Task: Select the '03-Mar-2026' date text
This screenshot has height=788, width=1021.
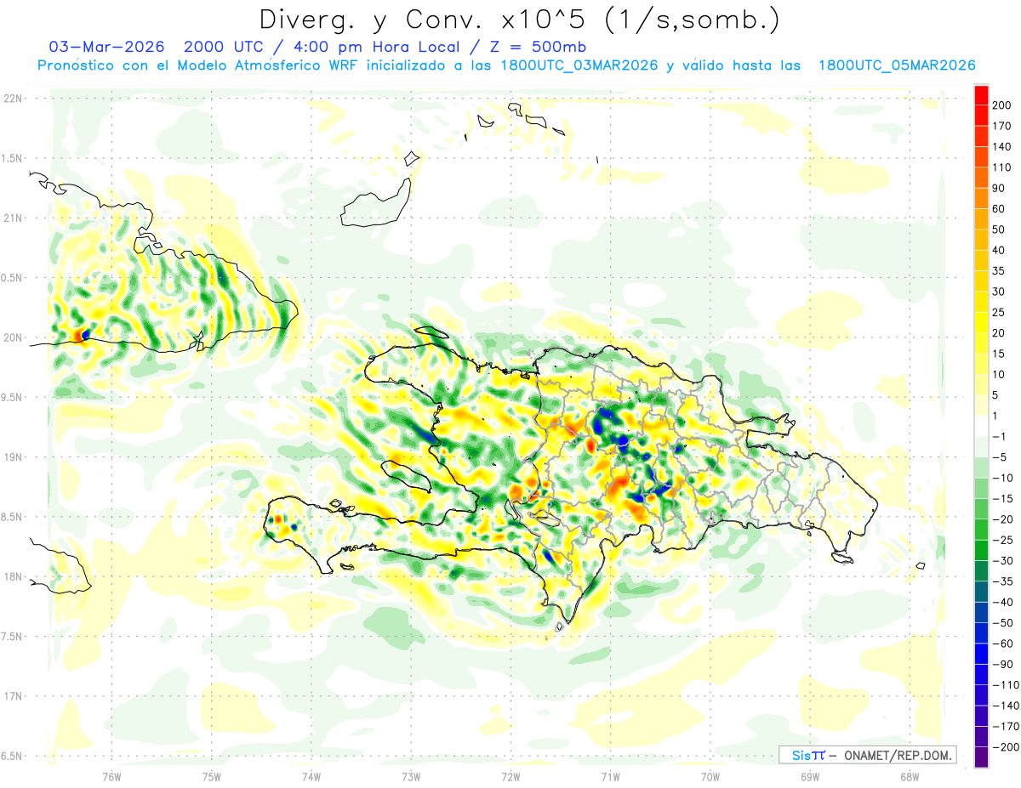Action: 106,46
